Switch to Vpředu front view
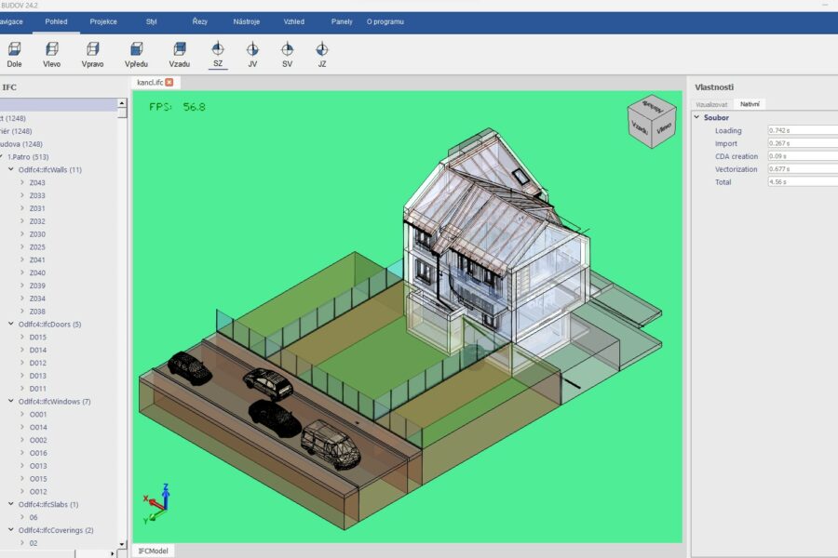The image size is (838, 558). [x=136, y=50]
